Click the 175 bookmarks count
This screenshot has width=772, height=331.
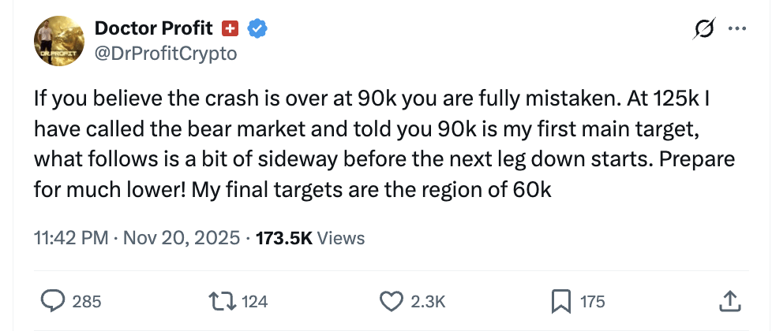coord(593,301)
